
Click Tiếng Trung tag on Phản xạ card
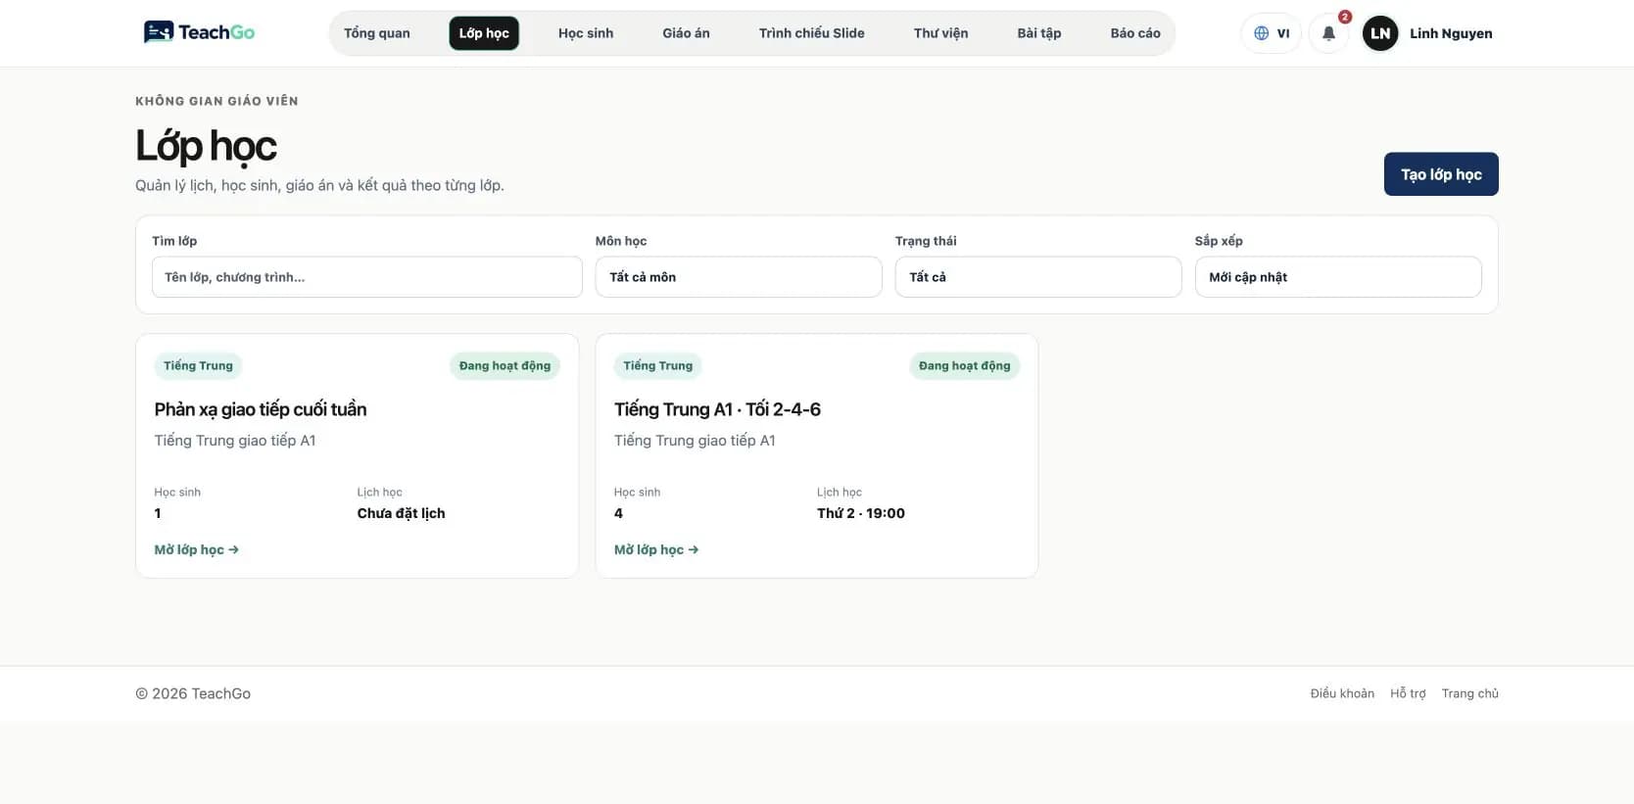pyautogui.click(x=198, y=366)
